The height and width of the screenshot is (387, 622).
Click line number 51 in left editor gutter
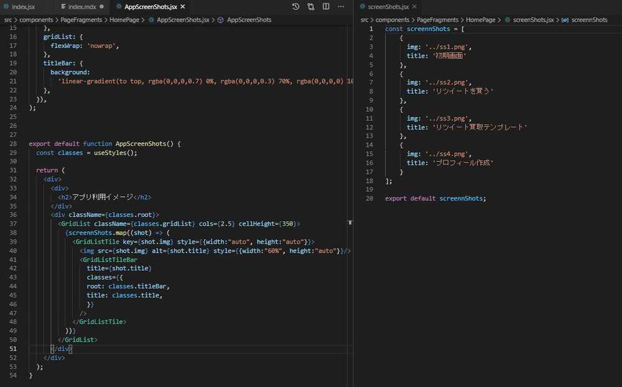(x=13, y=349)
